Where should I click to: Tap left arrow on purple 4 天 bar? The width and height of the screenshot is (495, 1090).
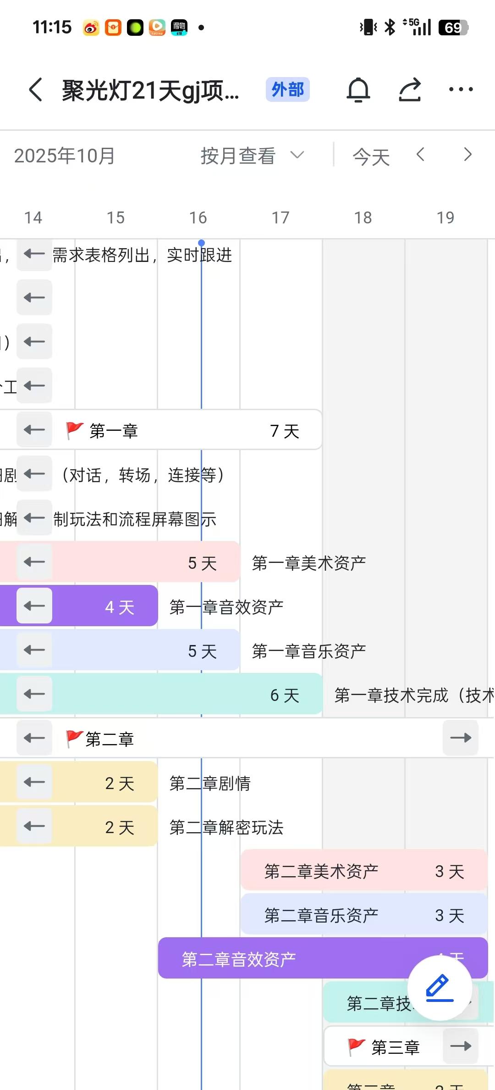click(x=34, y=606)
